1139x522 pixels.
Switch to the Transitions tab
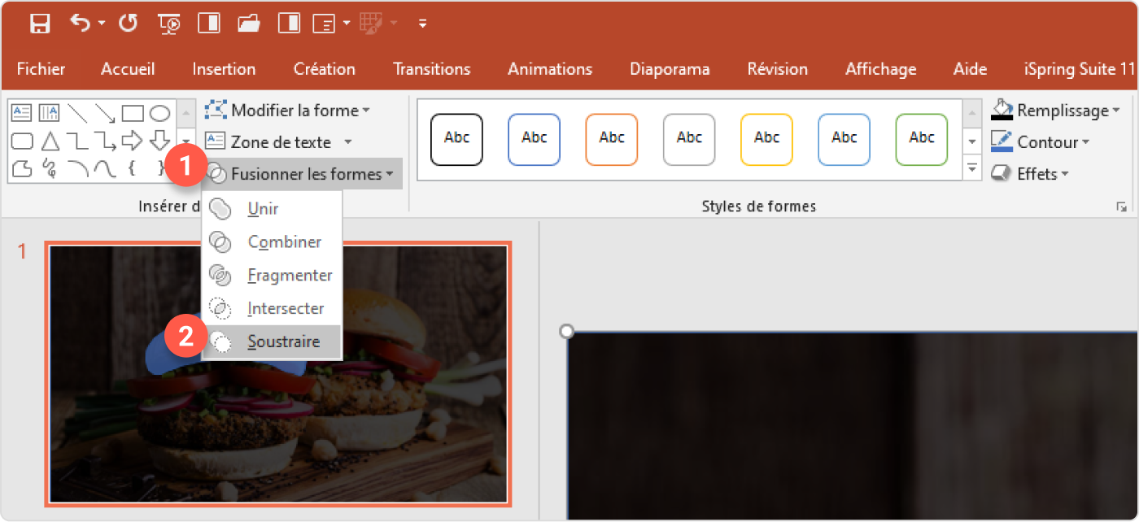click(x=431, y=69)
